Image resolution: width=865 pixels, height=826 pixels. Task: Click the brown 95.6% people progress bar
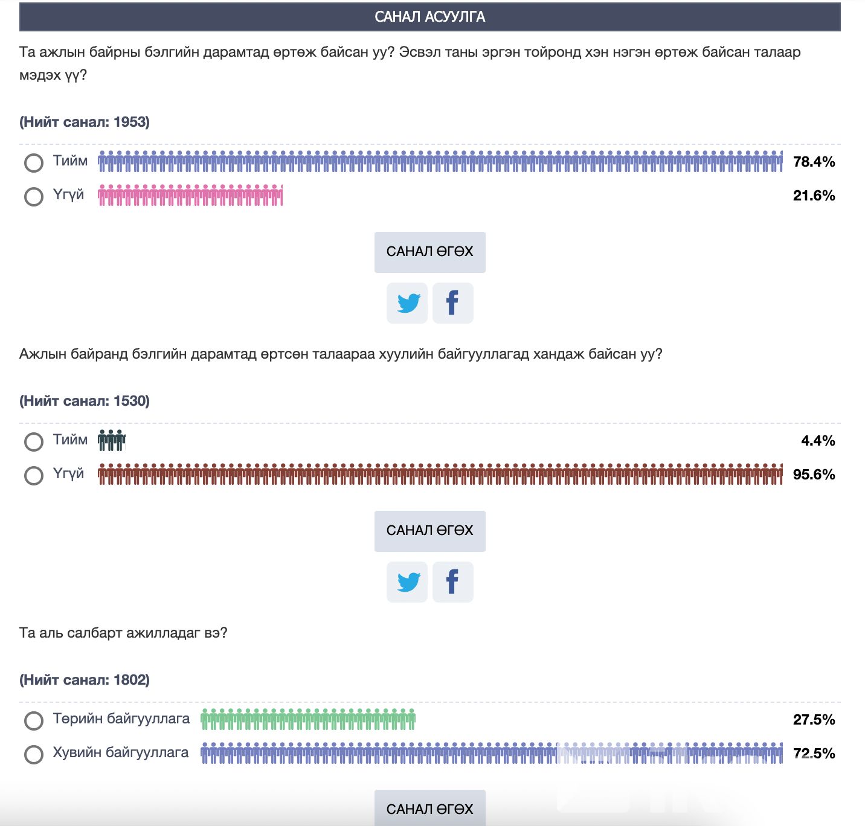[440, 475]
